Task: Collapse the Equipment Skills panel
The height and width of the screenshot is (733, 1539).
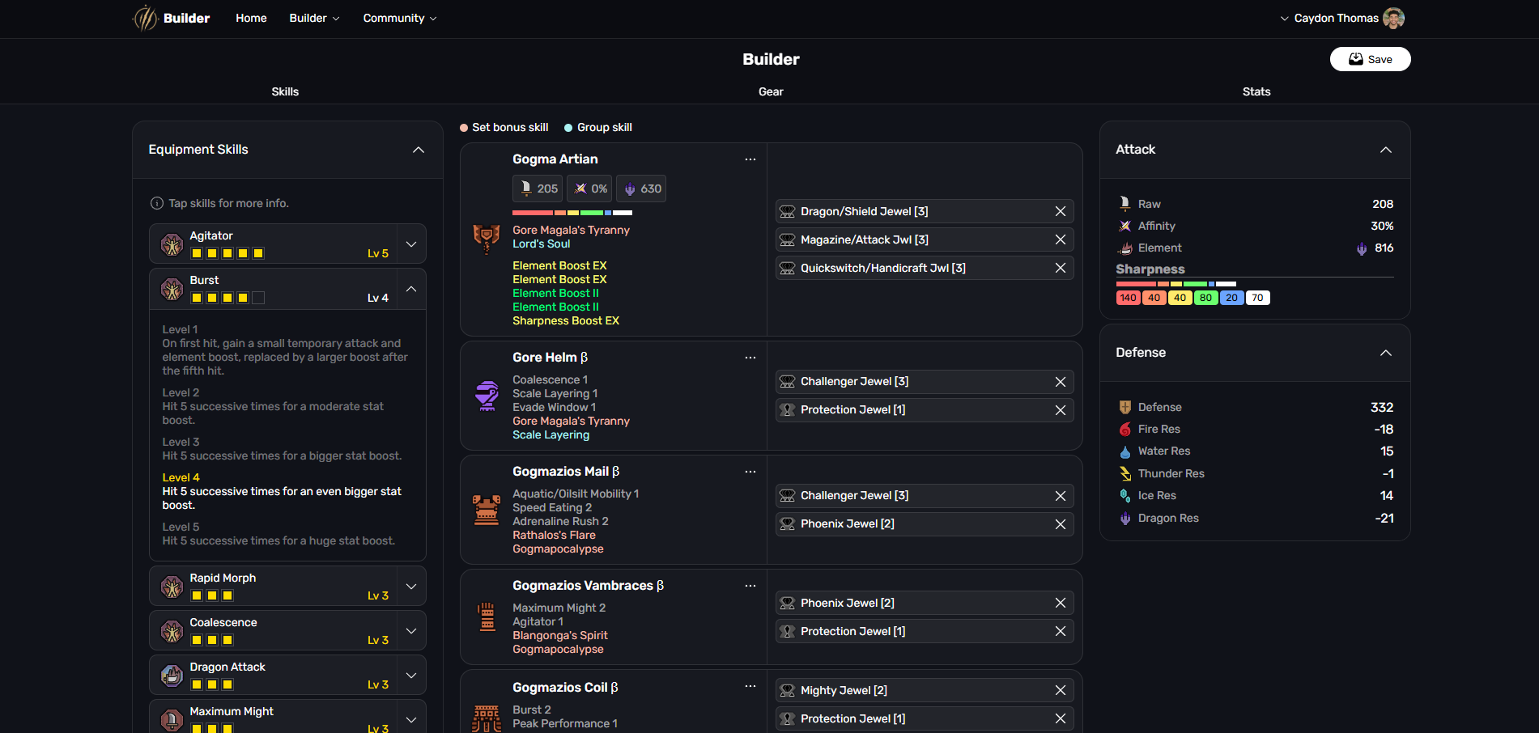Action: coord(419,150)
